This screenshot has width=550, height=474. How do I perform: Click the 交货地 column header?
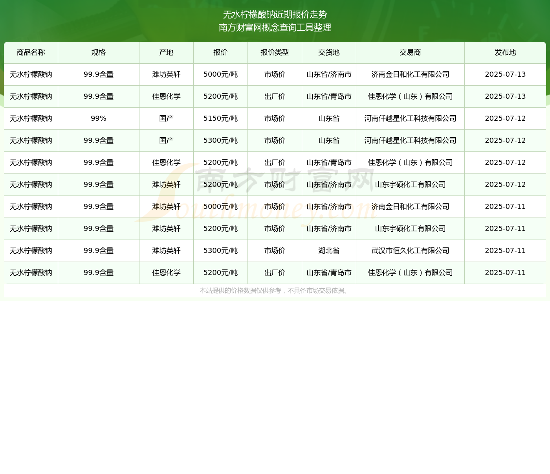point(329,52)
